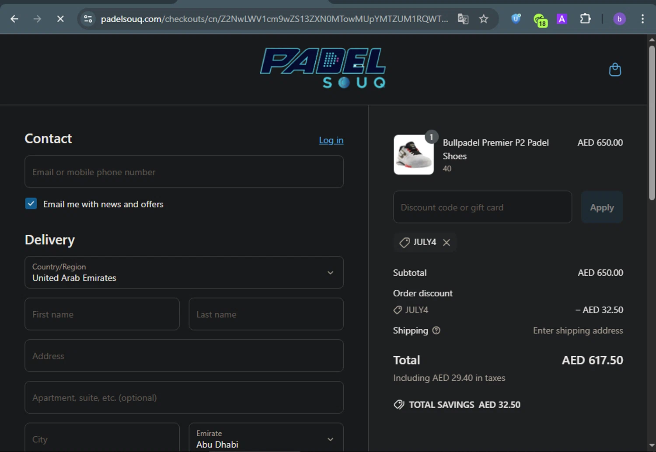Go back to previous page
This screenshot has width=656, height=452.
[14, 19]
